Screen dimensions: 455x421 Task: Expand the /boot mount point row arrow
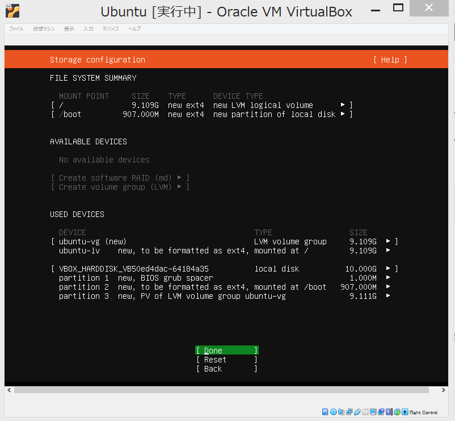pyautogui.click(x=343, y=114)
